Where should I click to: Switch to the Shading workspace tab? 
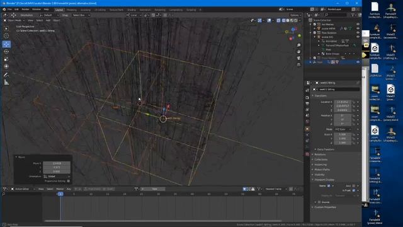click(132, 10)
